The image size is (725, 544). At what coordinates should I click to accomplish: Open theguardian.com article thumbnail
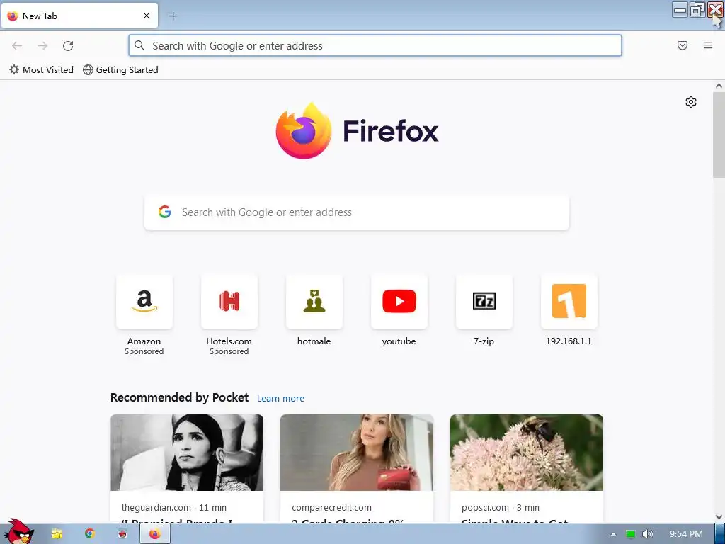point(187,453)
